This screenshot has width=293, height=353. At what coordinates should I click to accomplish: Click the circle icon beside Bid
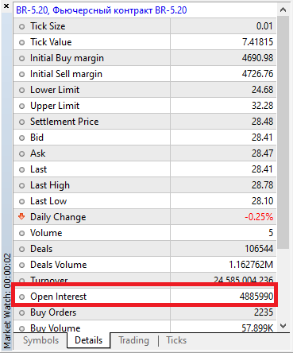pyautogui.click(x=21, y=138)
